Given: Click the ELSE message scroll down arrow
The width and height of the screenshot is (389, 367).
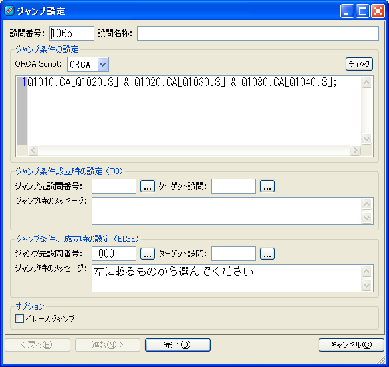Looking at the screenshot, I should pos(367,285).
